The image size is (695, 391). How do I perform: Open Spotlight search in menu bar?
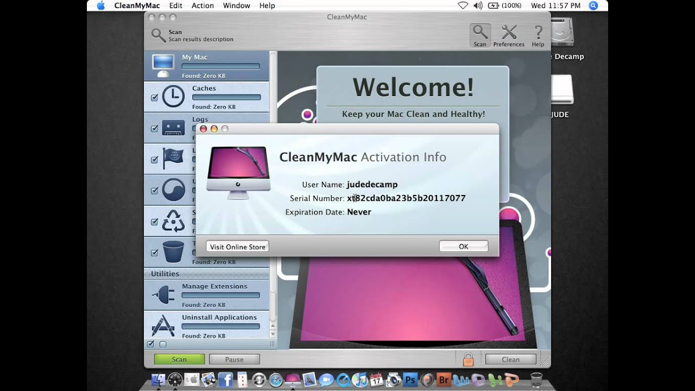tap(593, 5)
